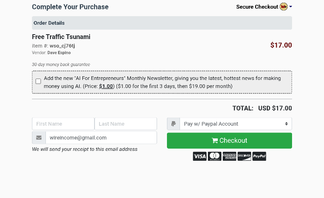Screen dimensions: 324x198
Task: Click the item number wso_cj76tj
Action: pos(62,46)
